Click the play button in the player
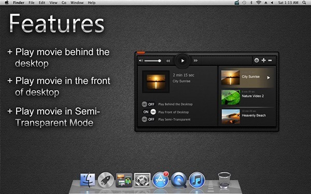The height and width of the screenshot is (194, 311). click(x=182, y=61)
